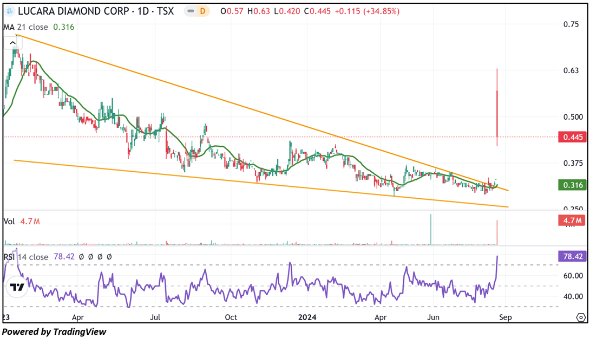
Task: Click the D delayed data badge
Action: click(x=203, y=11)
